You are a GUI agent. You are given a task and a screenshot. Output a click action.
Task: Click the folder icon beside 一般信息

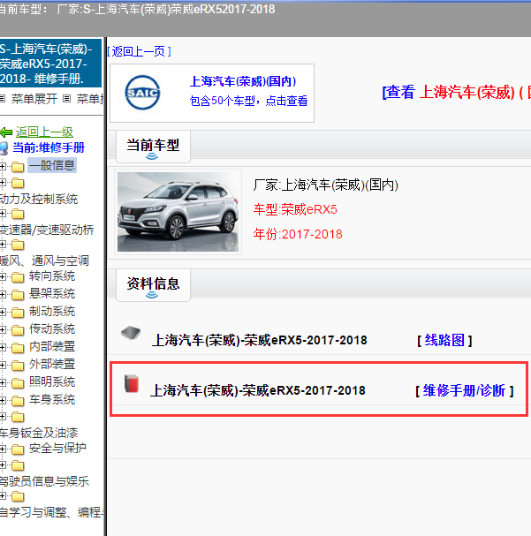pyautogui.click(x=18, y=167)
